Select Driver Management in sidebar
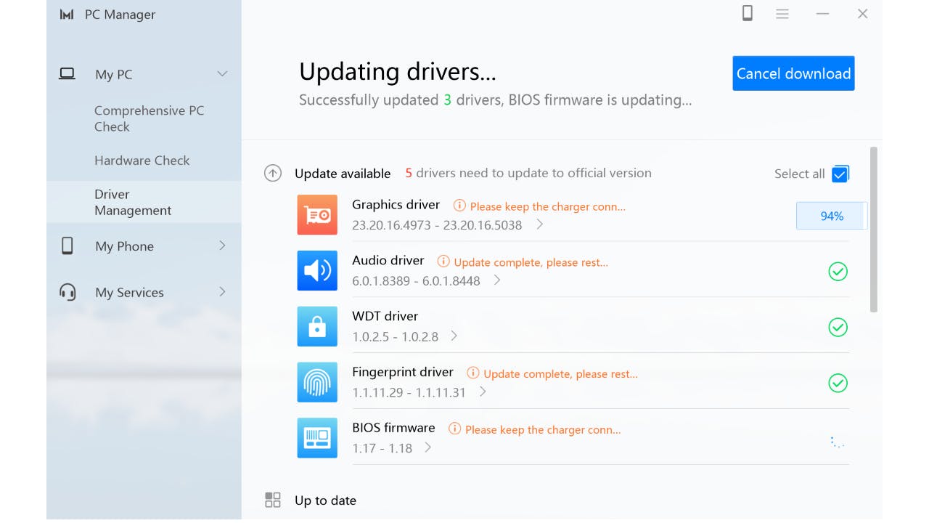 144,202
